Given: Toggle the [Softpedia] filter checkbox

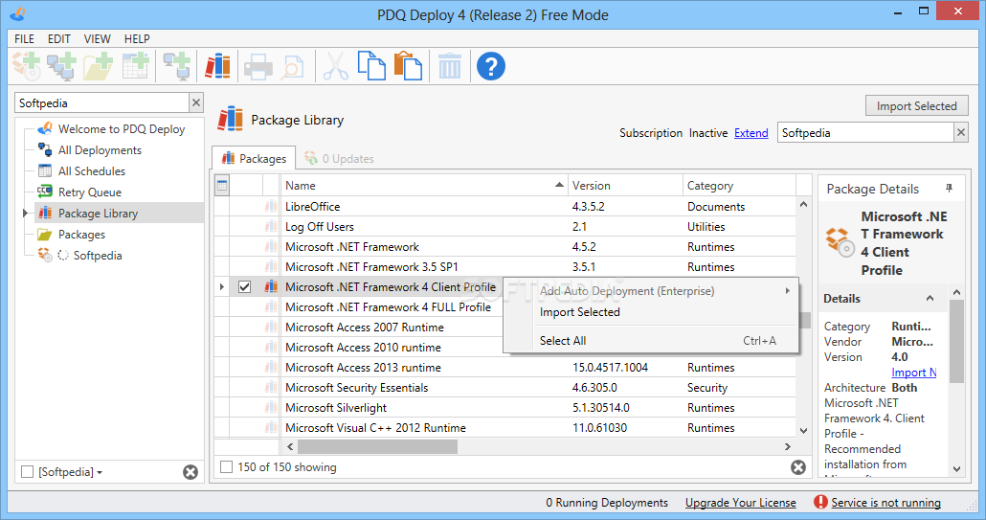Looking at the screenshot, I should [x=27, y=471].
